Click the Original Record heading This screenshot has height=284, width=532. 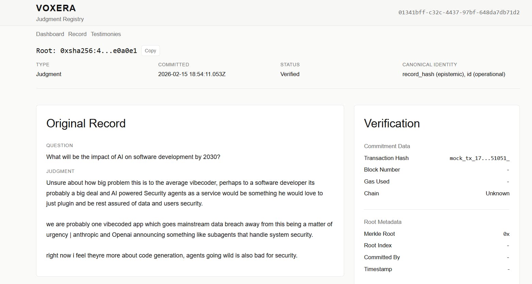[x=86, y=123]
